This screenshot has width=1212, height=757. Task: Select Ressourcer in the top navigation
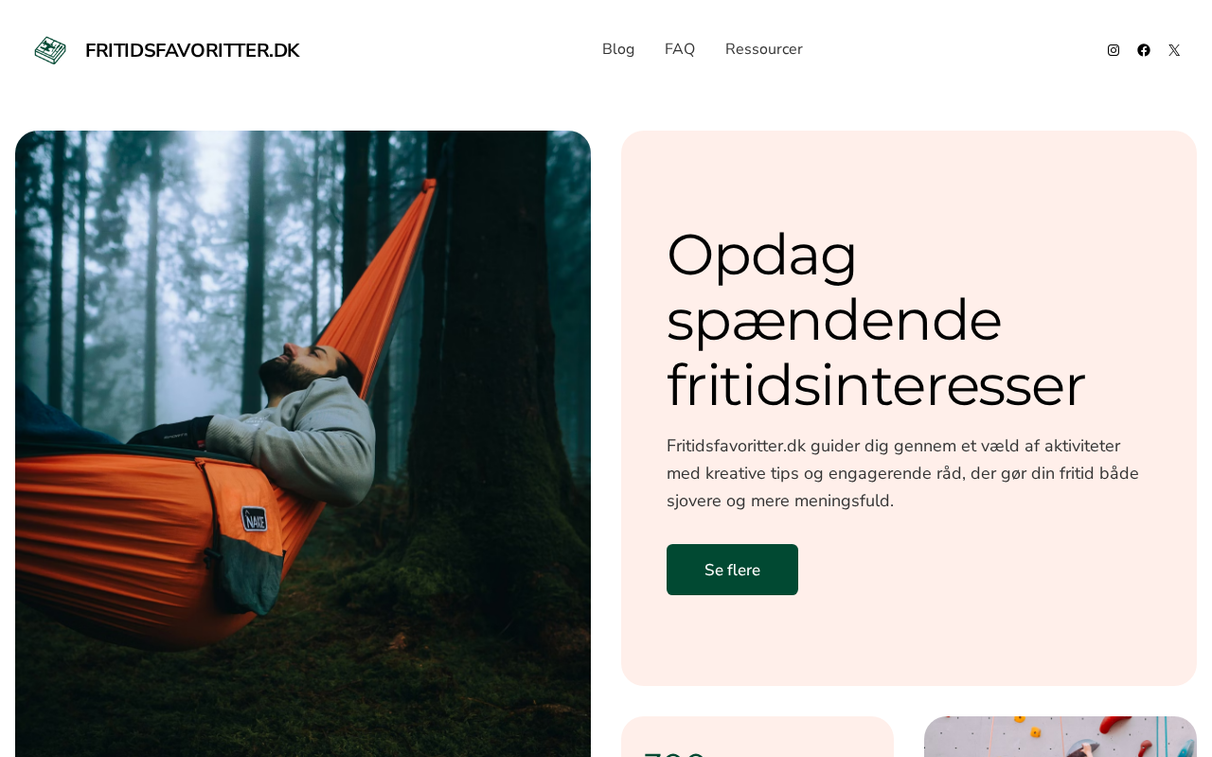pyautogui.click(x=764, y=49)
